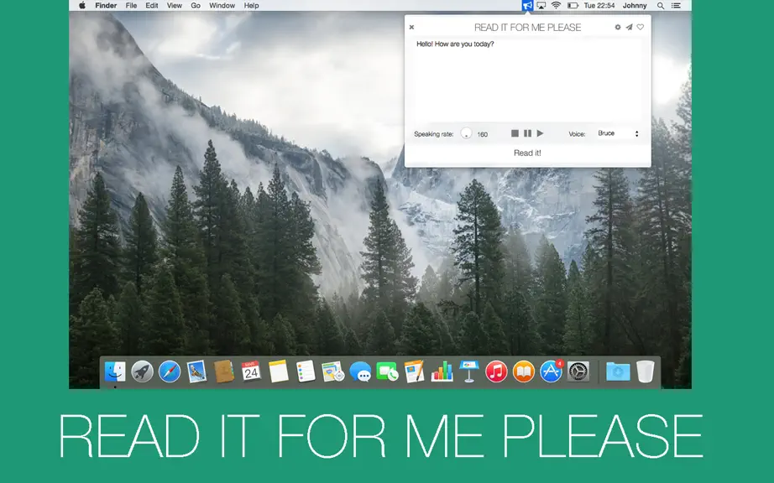
Task: Click the Read it! button
Action: tap(527, 153)
